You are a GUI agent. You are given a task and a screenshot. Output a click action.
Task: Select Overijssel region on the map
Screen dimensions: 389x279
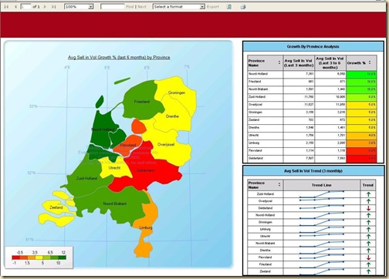click(x=166, y=144)
